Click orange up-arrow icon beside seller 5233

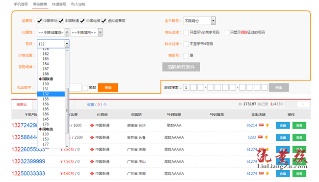pyautogui.click(x=266, y=137)
